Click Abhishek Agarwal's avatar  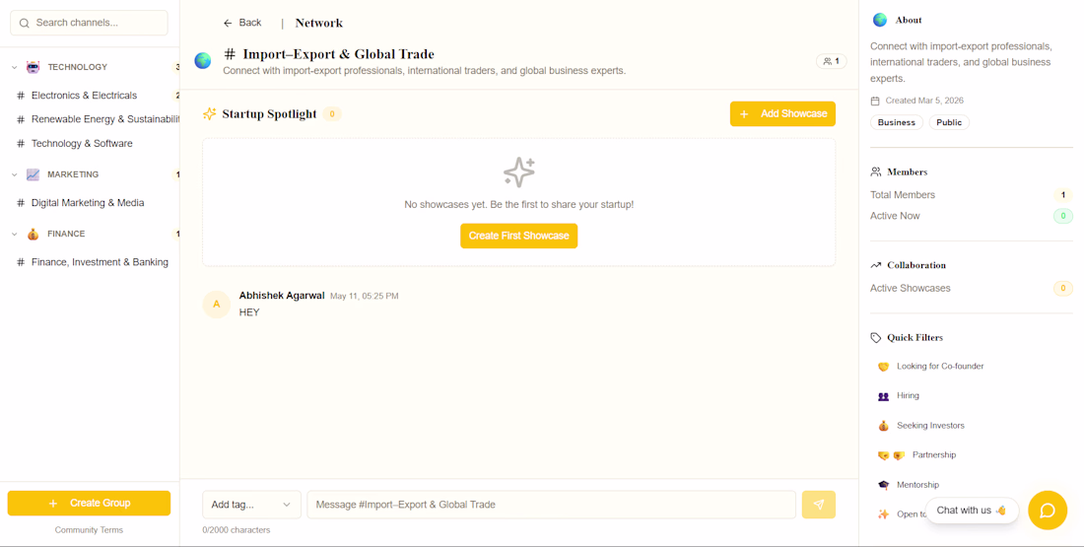click(x=217, y=305)
